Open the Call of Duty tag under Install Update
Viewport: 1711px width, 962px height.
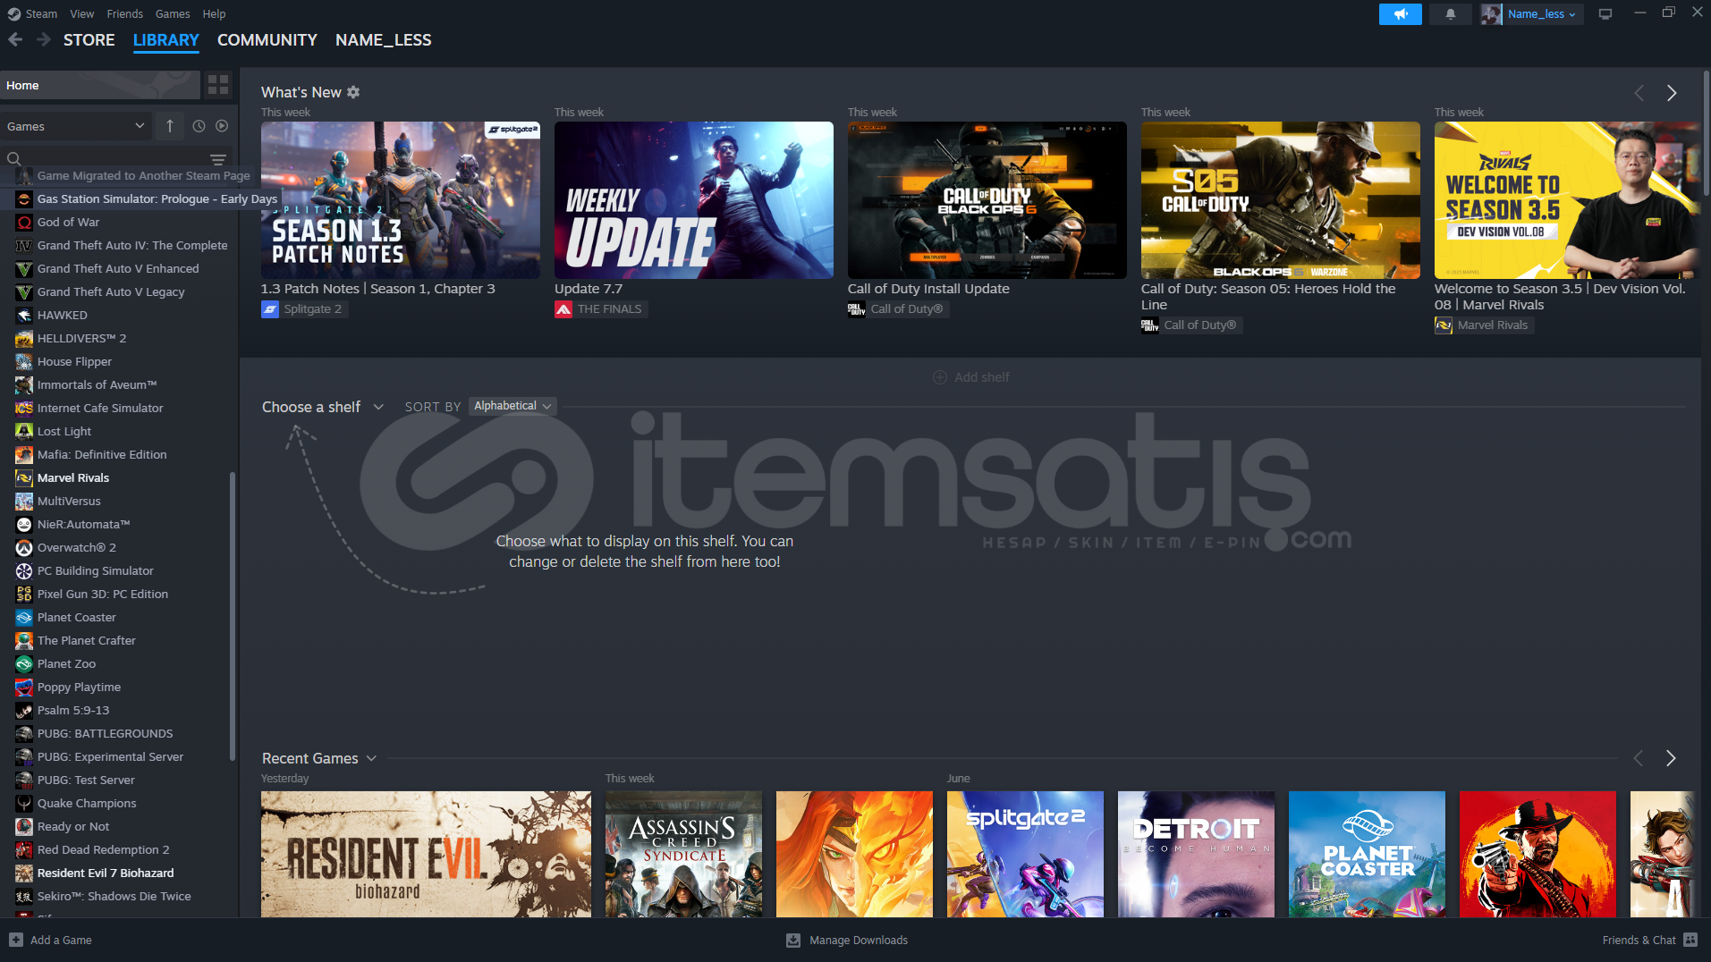coord(898,309)
